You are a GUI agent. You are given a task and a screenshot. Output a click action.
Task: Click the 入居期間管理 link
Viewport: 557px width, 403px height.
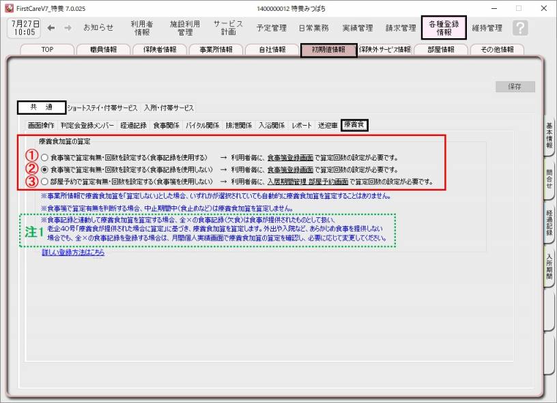287,182
